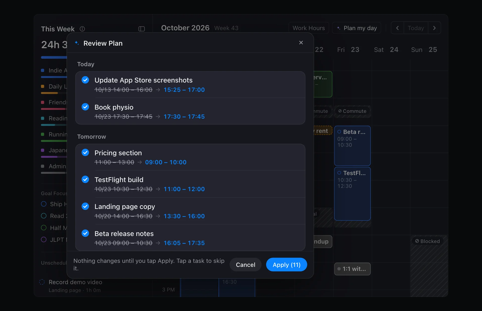
Task: Uncheck the TestFlight build task
Action: 85,180
